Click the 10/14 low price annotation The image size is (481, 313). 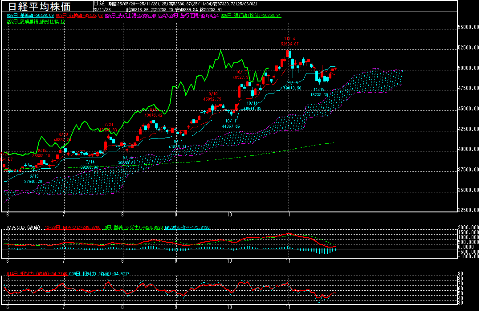point(253,108)
